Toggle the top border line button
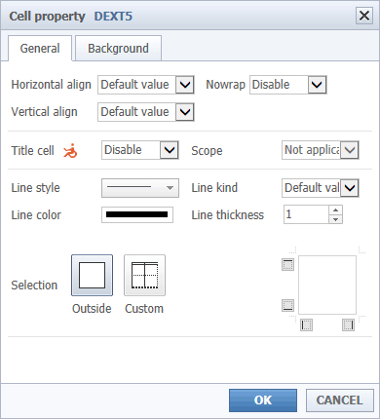 tap(287, 265)
